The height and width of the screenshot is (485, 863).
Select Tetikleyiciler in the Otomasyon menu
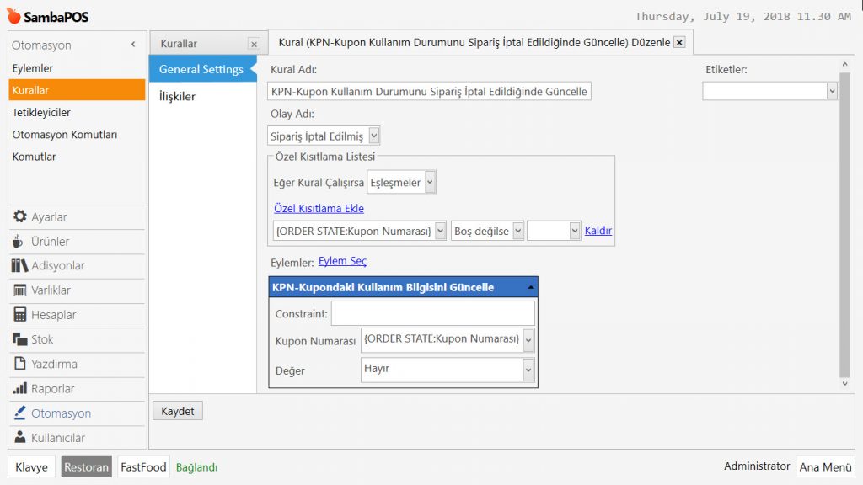(x=41, y=112)
